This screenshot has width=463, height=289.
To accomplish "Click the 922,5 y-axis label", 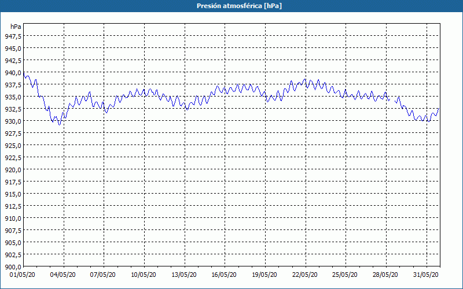I will click(13, 157).
